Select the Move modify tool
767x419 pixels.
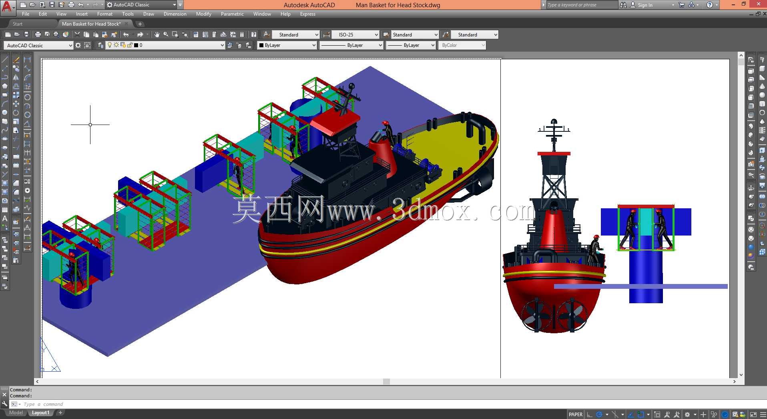coord(16,103)
